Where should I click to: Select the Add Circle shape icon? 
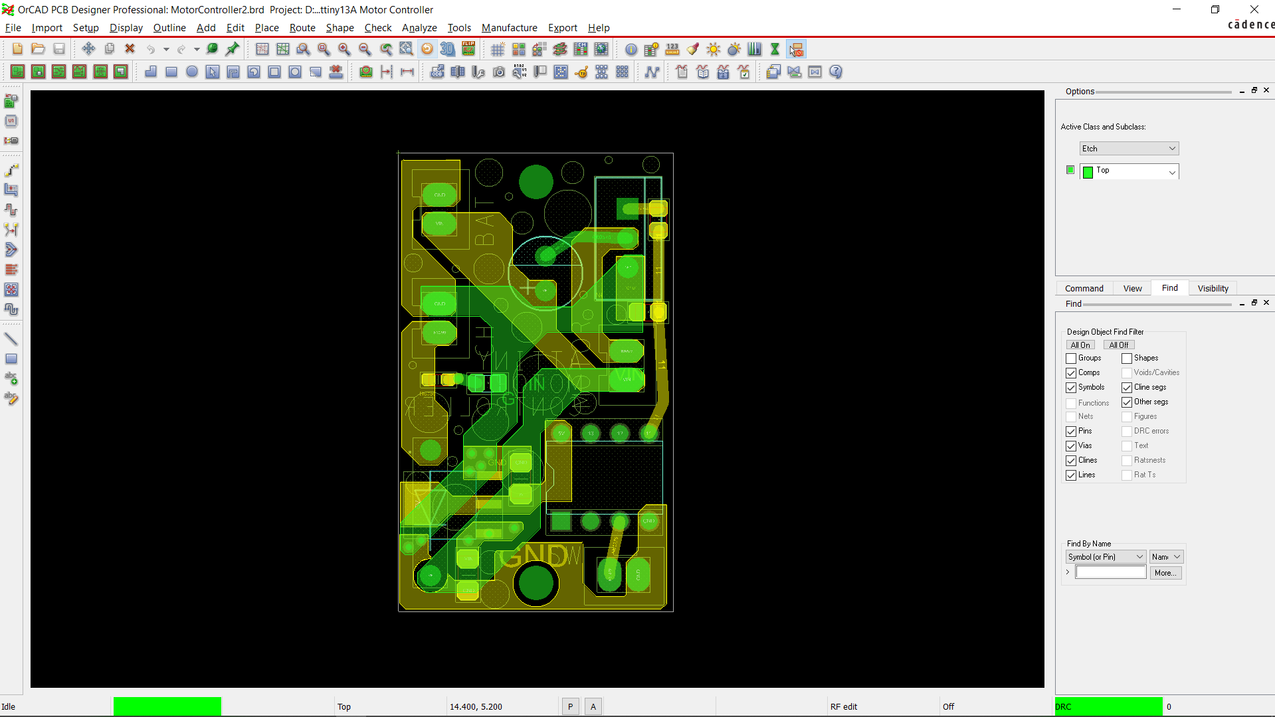(192, 72)
